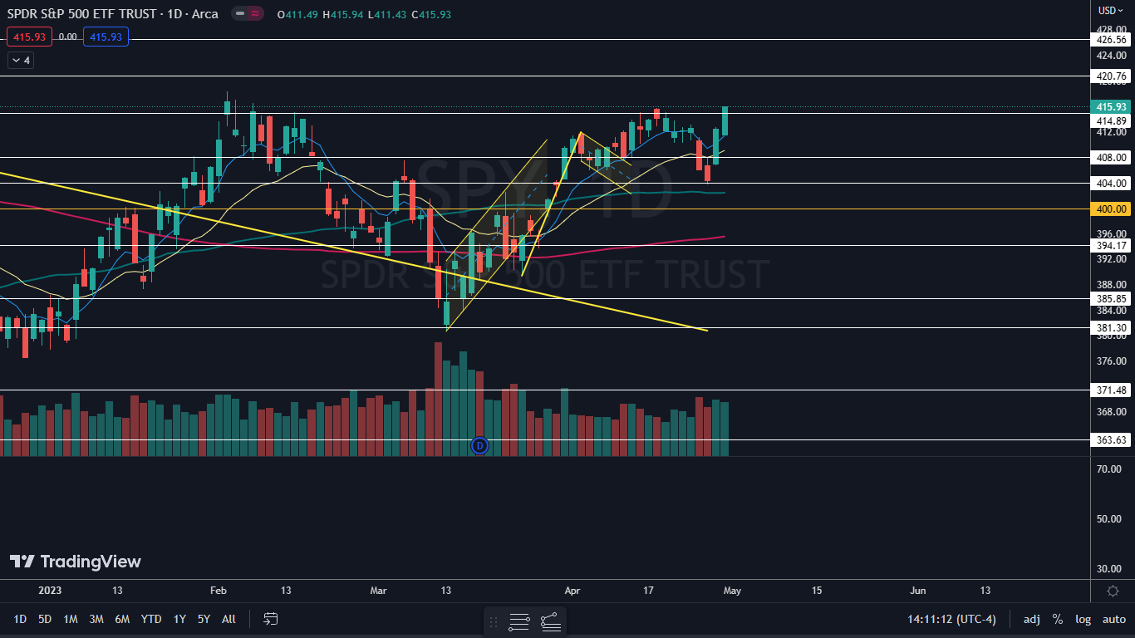The image size is (1135, 638).
Task: Click the horizontal line drawing tool icon
Action: tap(519, 621)
